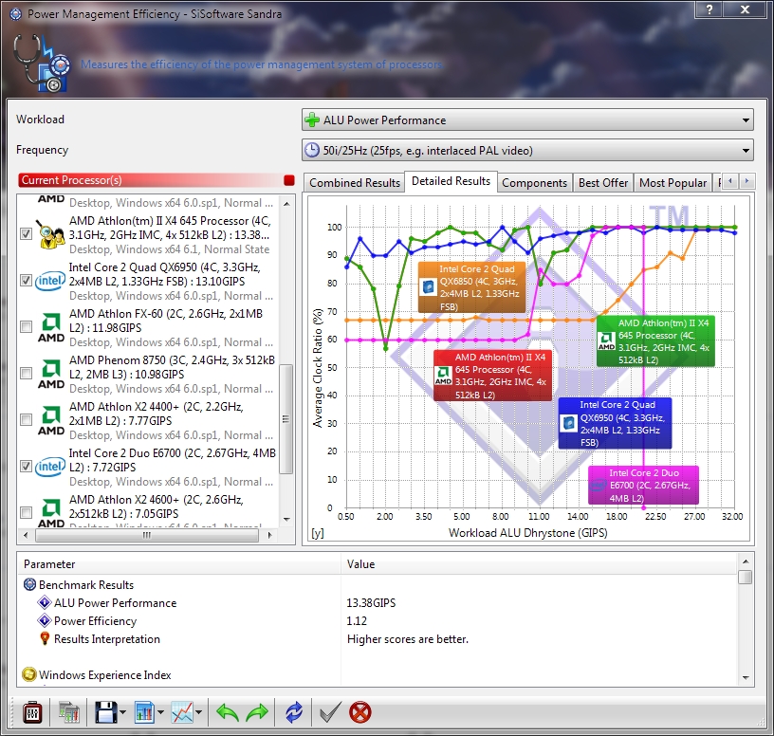Uncheck AMD Athlon II X4 645 Processor checkbox
The image size is (774, 736).
27,234
